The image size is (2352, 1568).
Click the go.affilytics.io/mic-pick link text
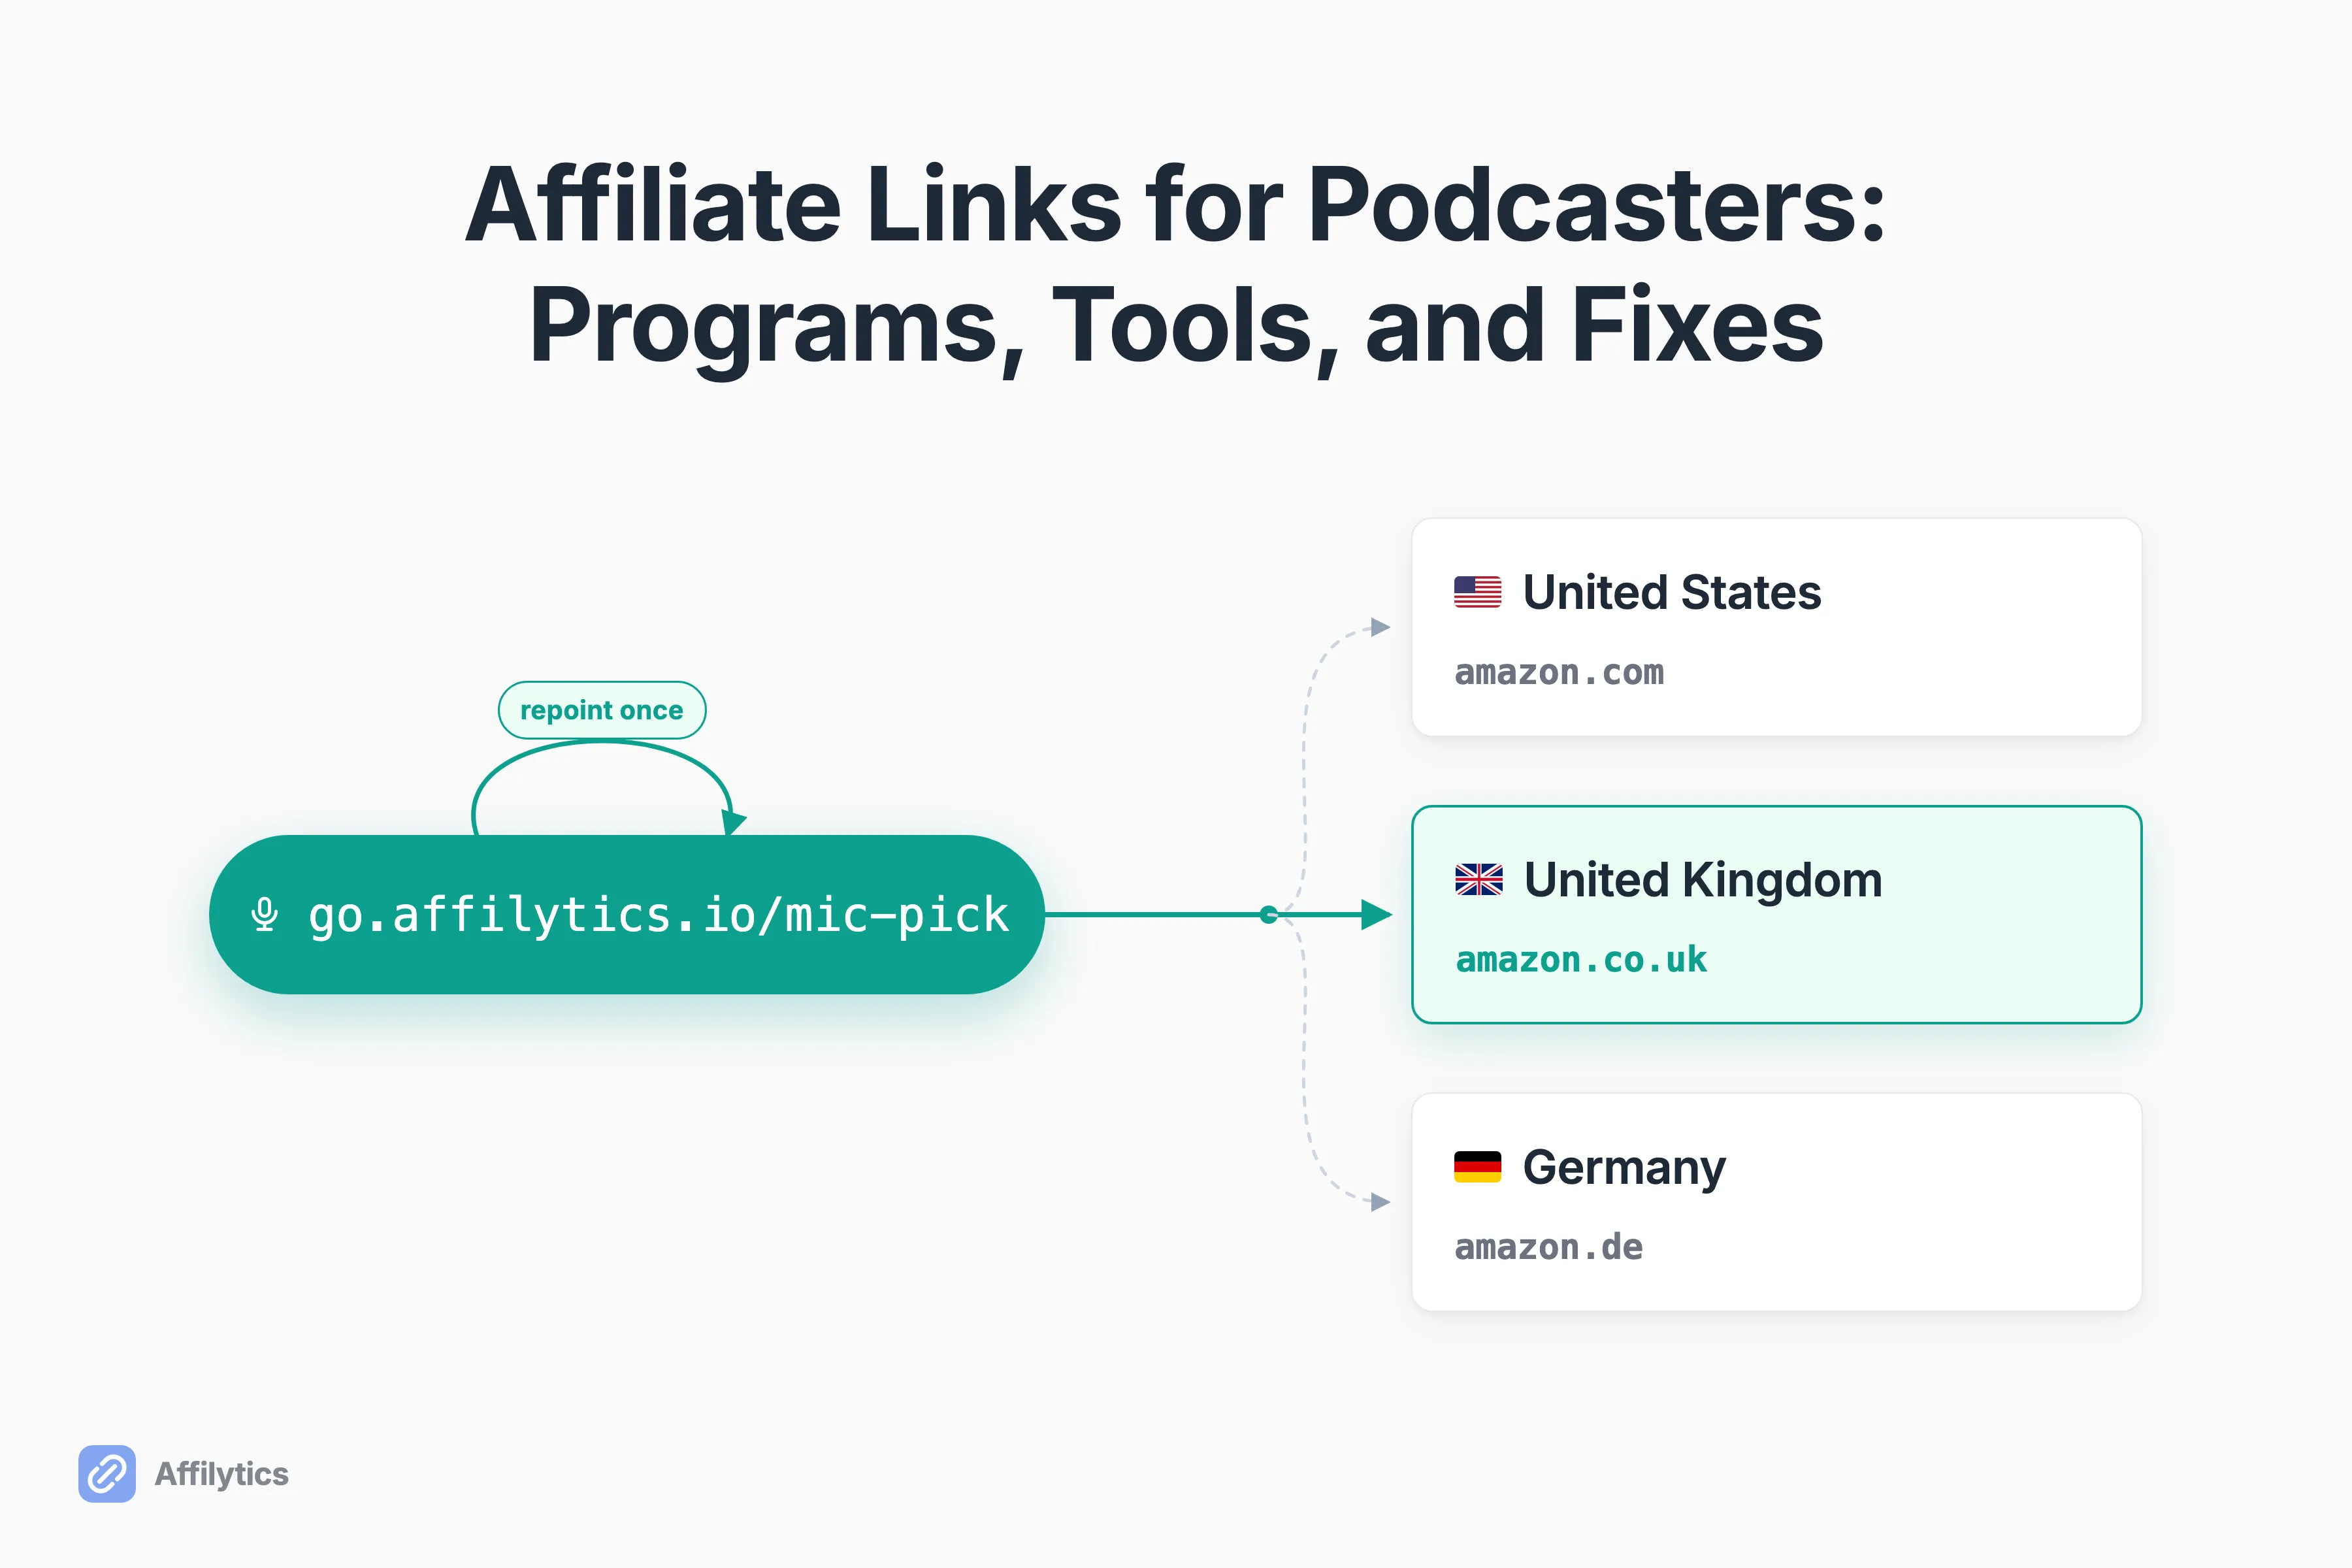(659, 915)
